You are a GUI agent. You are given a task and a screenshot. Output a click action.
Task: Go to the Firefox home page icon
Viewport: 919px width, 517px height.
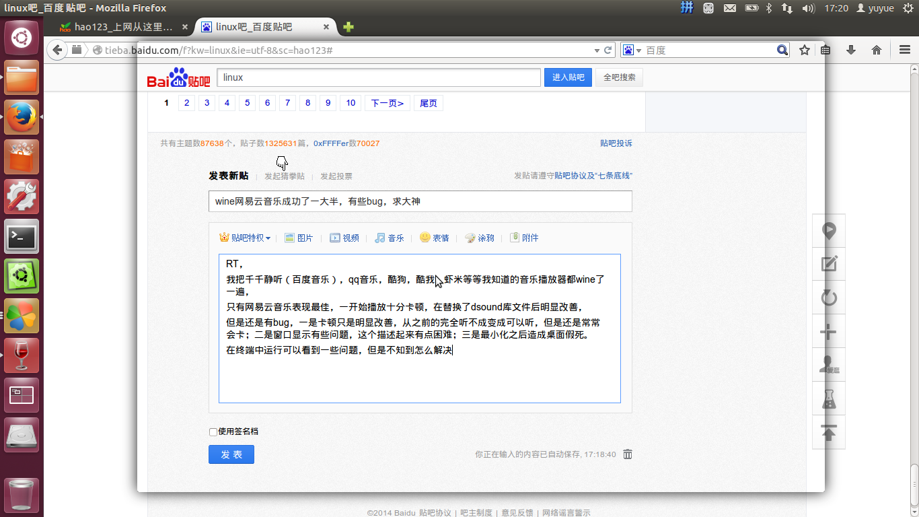pos(877,50)
